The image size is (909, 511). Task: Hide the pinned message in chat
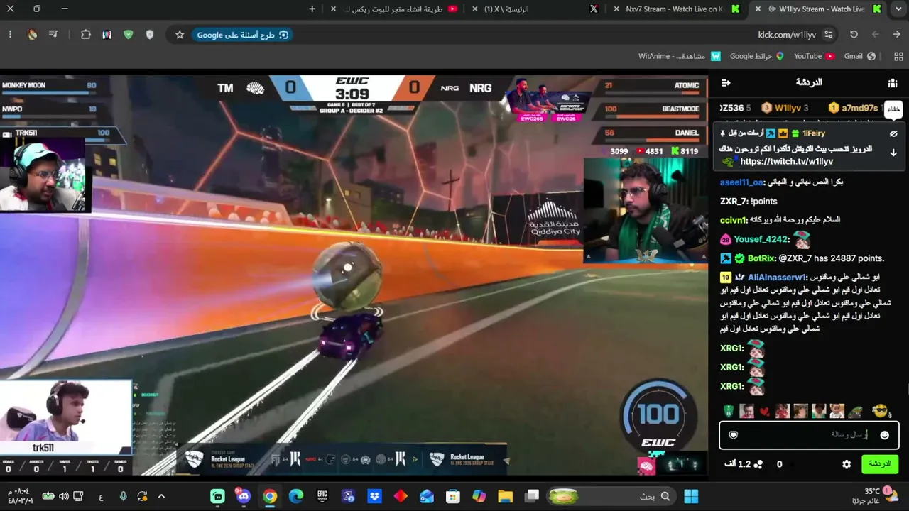coord(893,133)
